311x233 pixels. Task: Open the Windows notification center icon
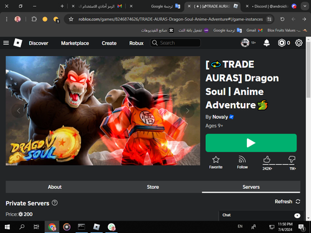[x=302, y=227]
